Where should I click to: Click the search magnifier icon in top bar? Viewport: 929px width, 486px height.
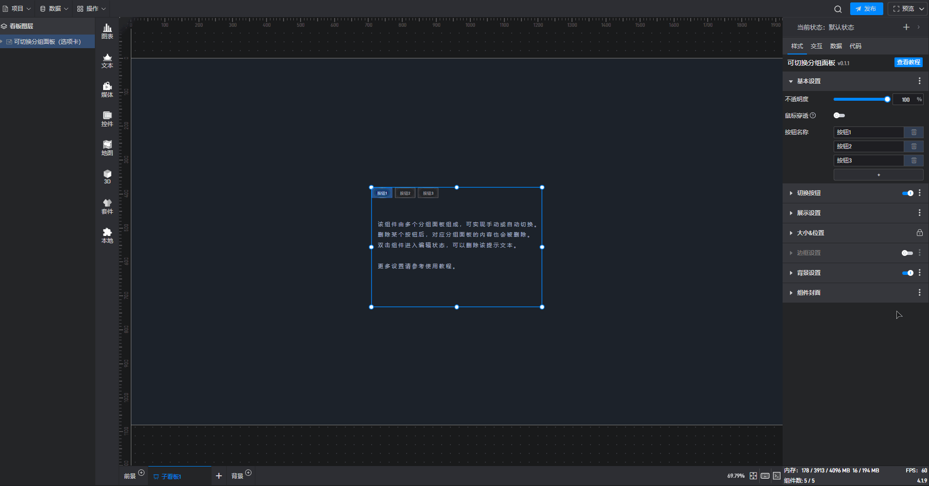(x=838, y=9)
